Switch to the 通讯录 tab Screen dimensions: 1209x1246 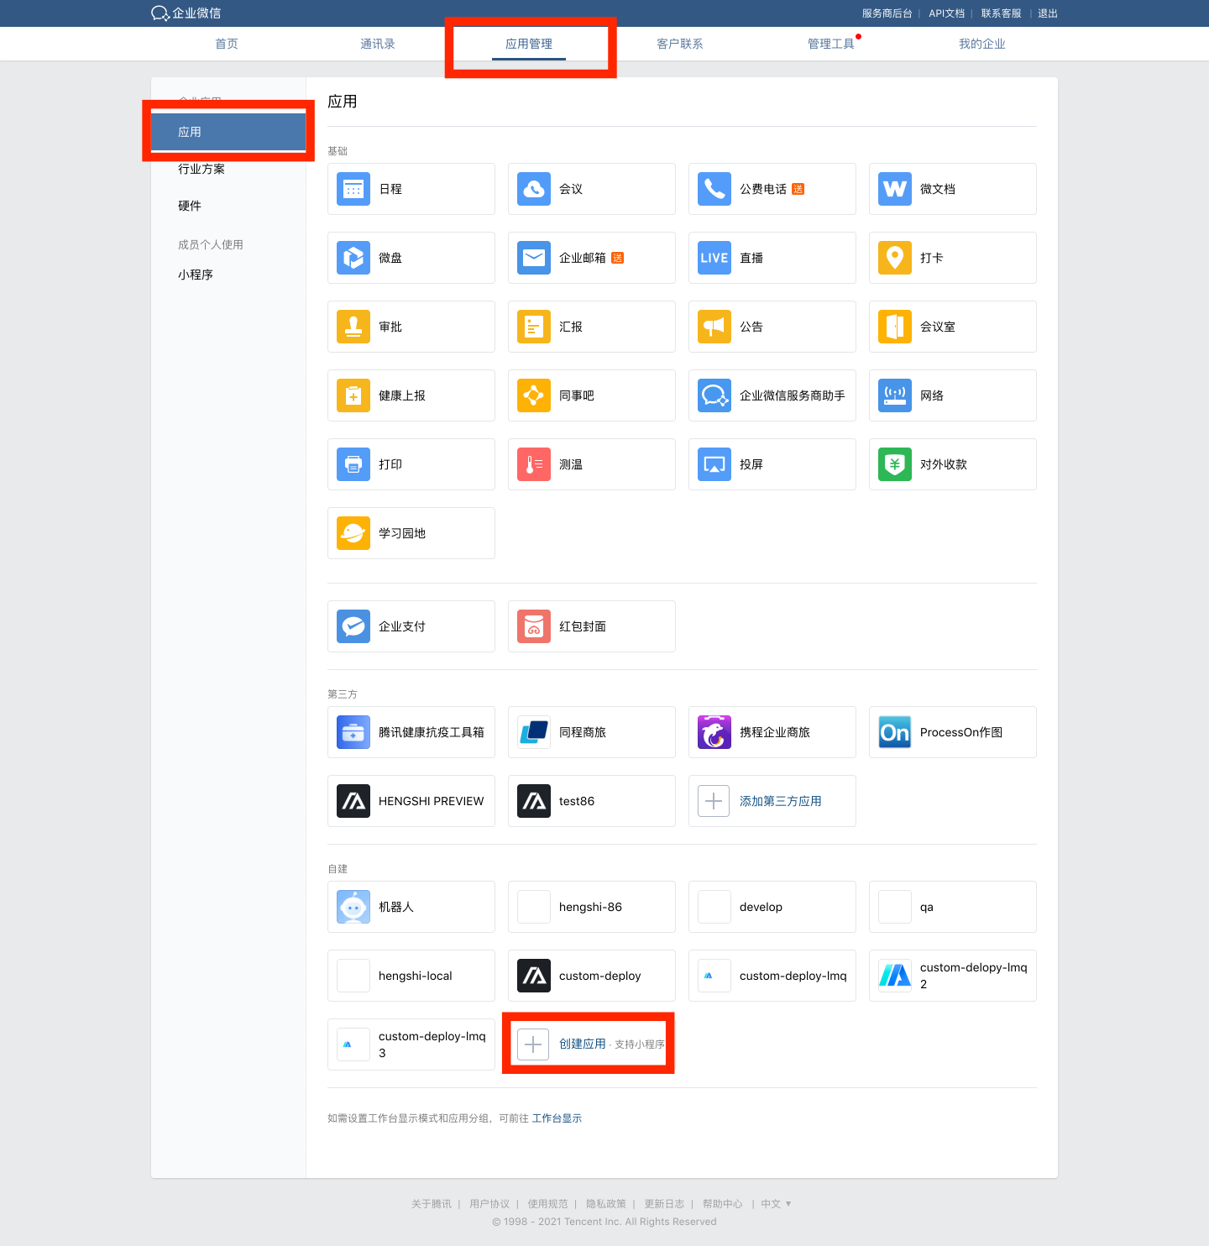click(x=378, y=44)
